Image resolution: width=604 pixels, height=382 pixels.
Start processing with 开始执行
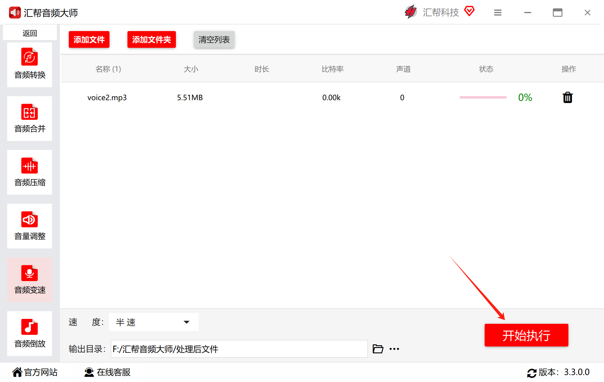tap(526, 335)
